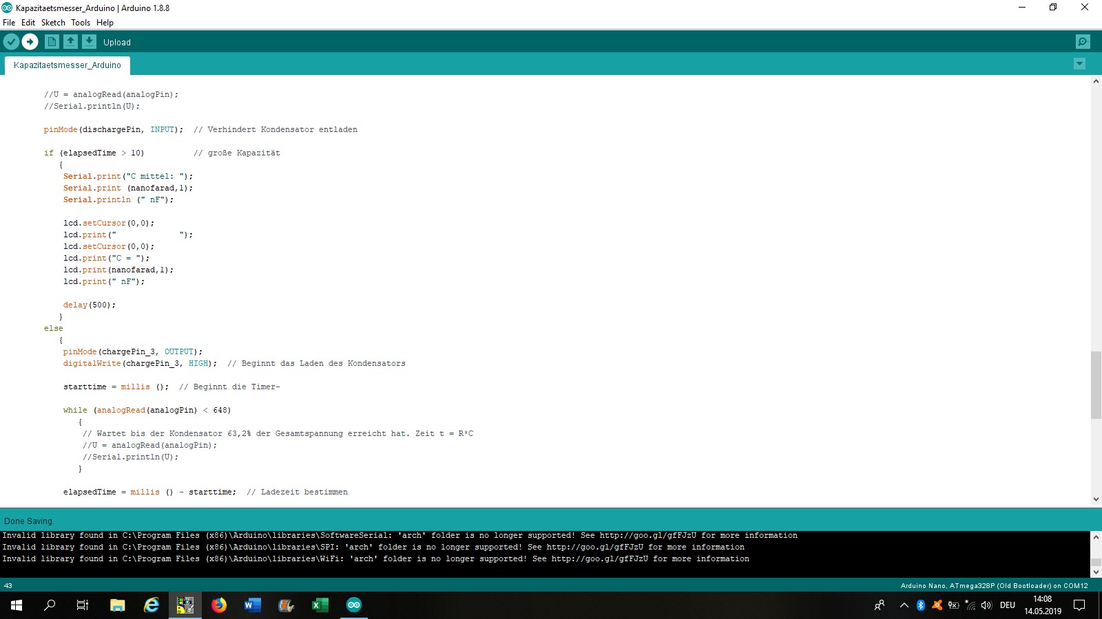Click the 'Serial.print("C mittel: ");' line
The width and height of the screenshot is (1102, 619).
pos(128,176)
